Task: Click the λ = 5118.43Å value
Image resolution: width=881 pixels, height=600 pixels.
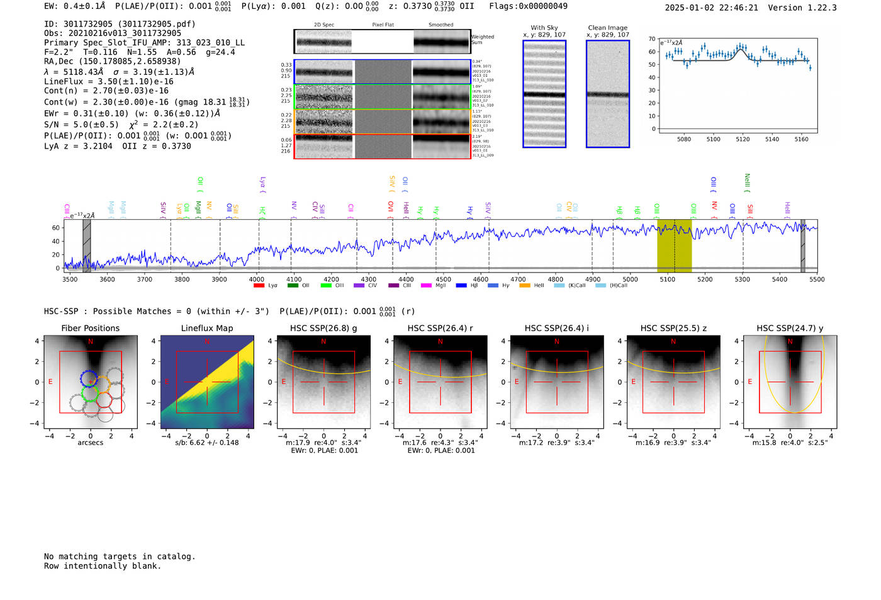Action: tap(75, 72)
